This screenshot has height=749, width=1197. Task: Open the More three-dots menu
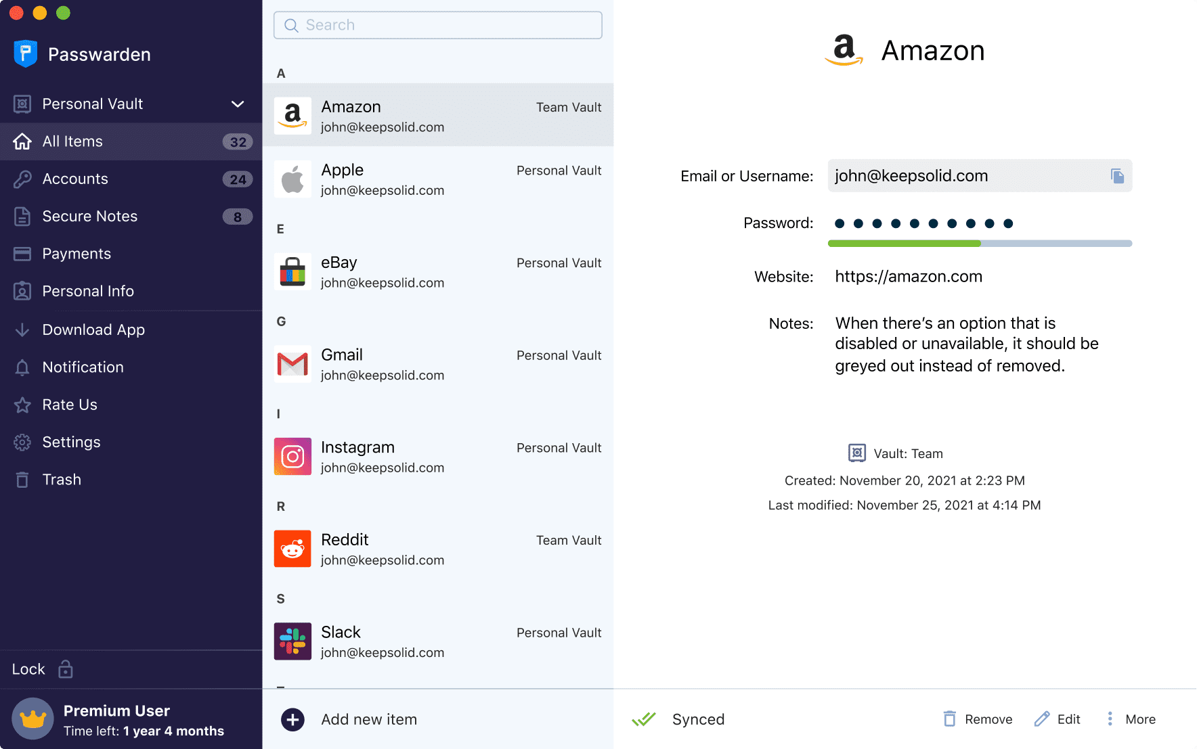1110,719
